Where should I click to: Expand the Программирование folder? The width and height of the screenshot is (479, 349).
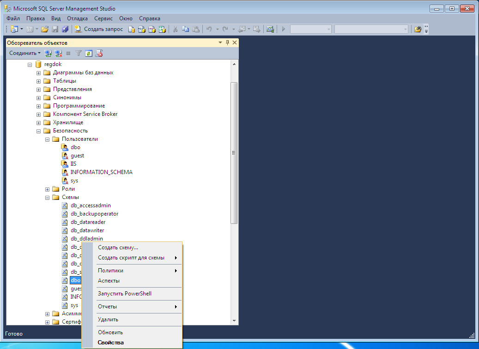[38, 106]
